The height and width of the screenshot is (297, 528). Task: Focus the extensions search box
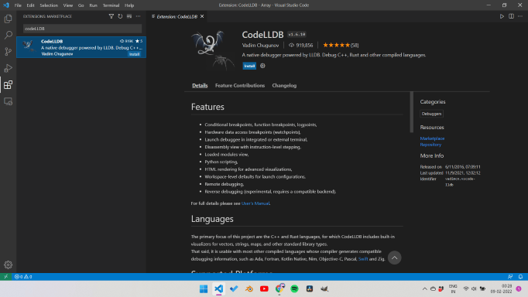[82, 29]
